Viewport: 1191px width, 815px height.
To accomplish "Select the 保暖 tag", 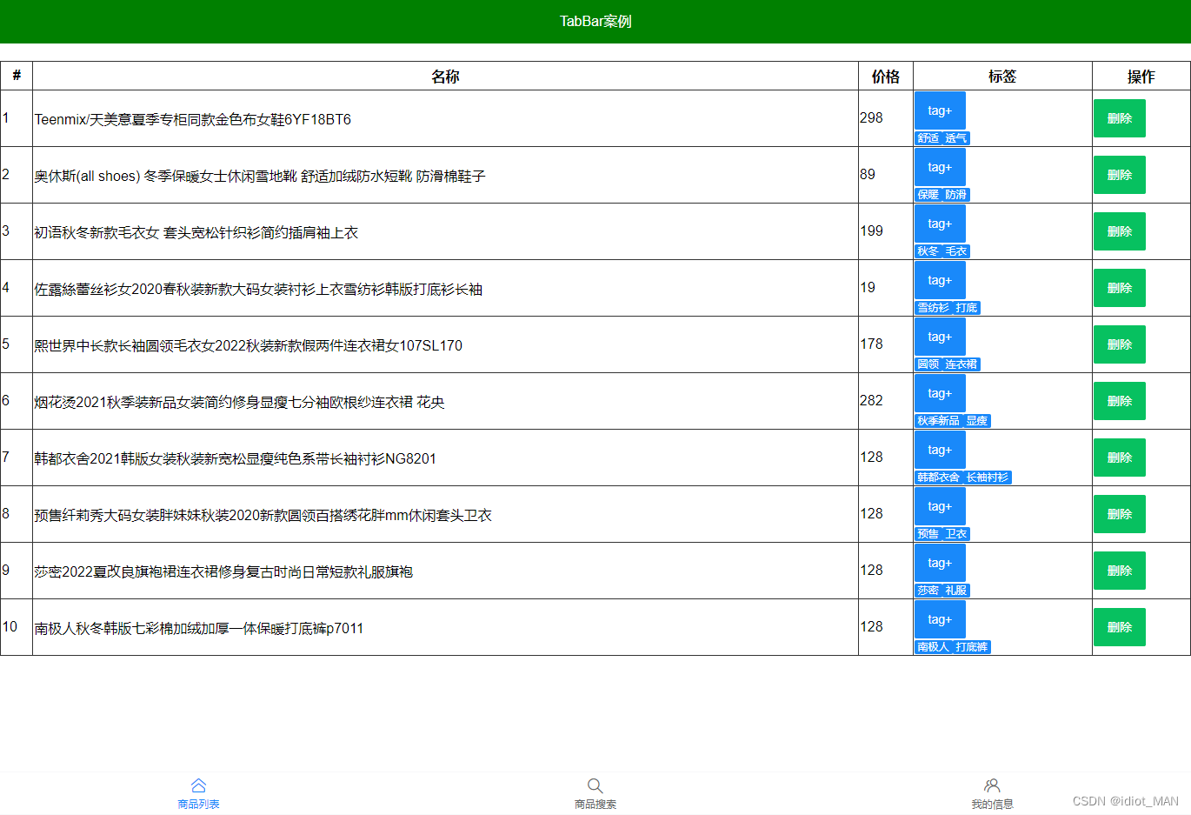I will 928,195.
